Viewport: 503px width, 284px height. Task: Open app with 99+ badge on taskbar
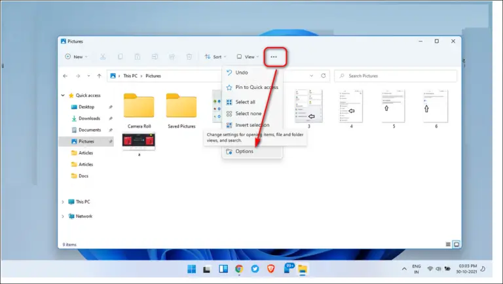click(x=288, y=268)
